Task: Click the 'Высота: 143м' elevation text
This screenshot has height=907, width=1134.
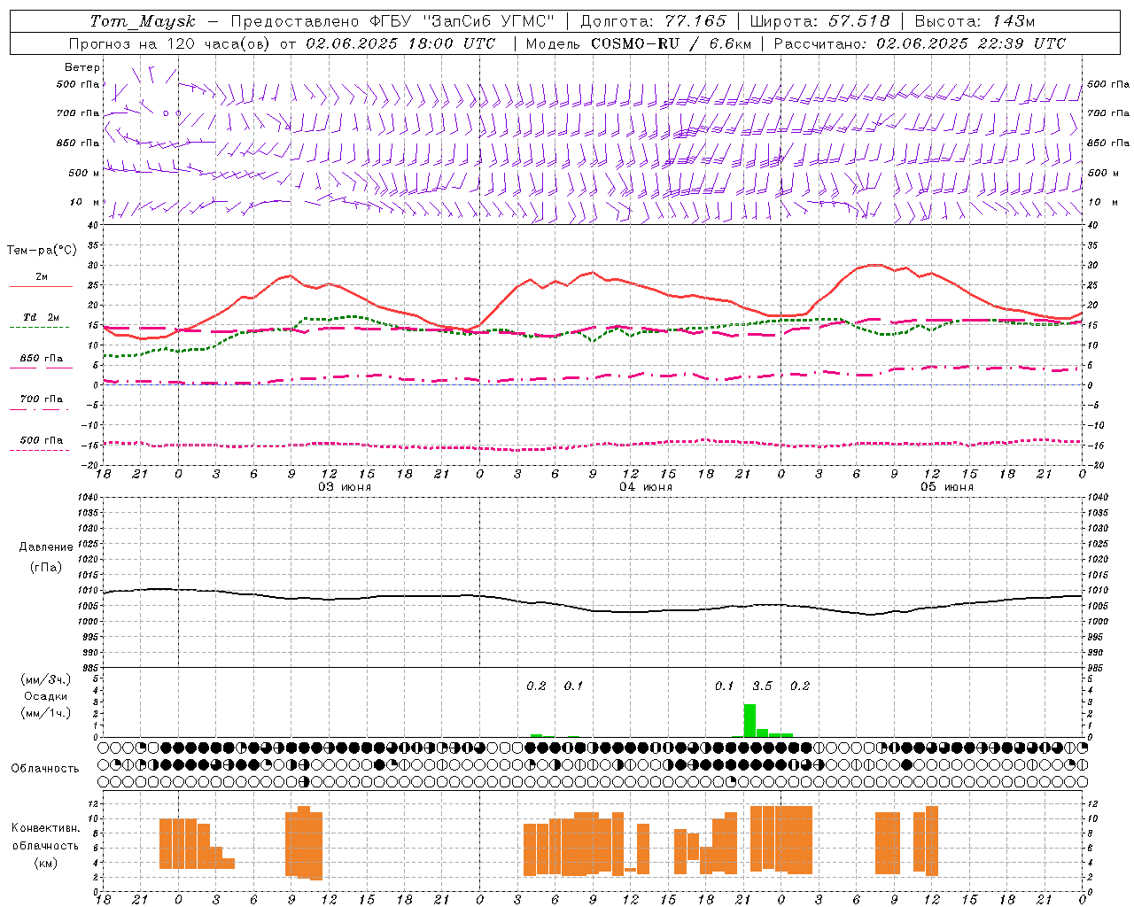Action: [975, 21]
